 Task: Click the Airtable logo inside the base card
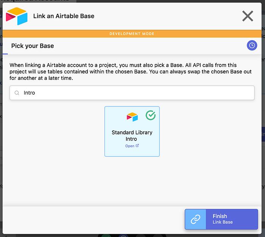(x=132, y=117)
